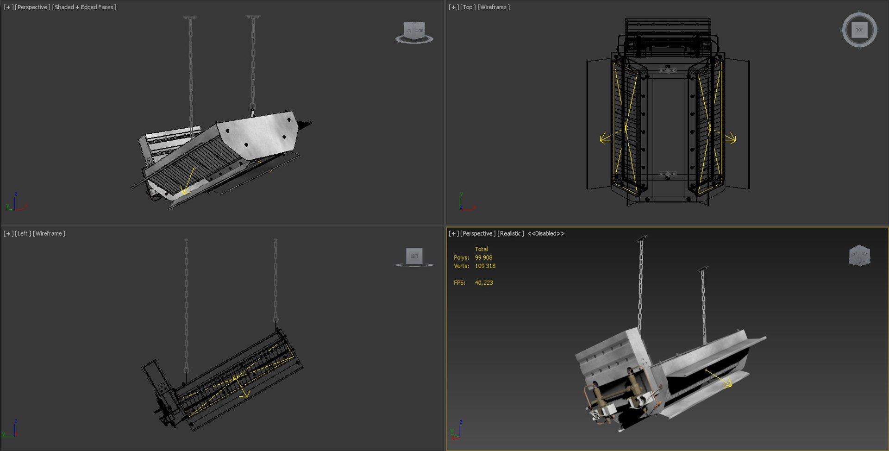The image size is (889, 451).
Task: Click the <<Disabled>> label in Realistic viewport
Action: 546,233
